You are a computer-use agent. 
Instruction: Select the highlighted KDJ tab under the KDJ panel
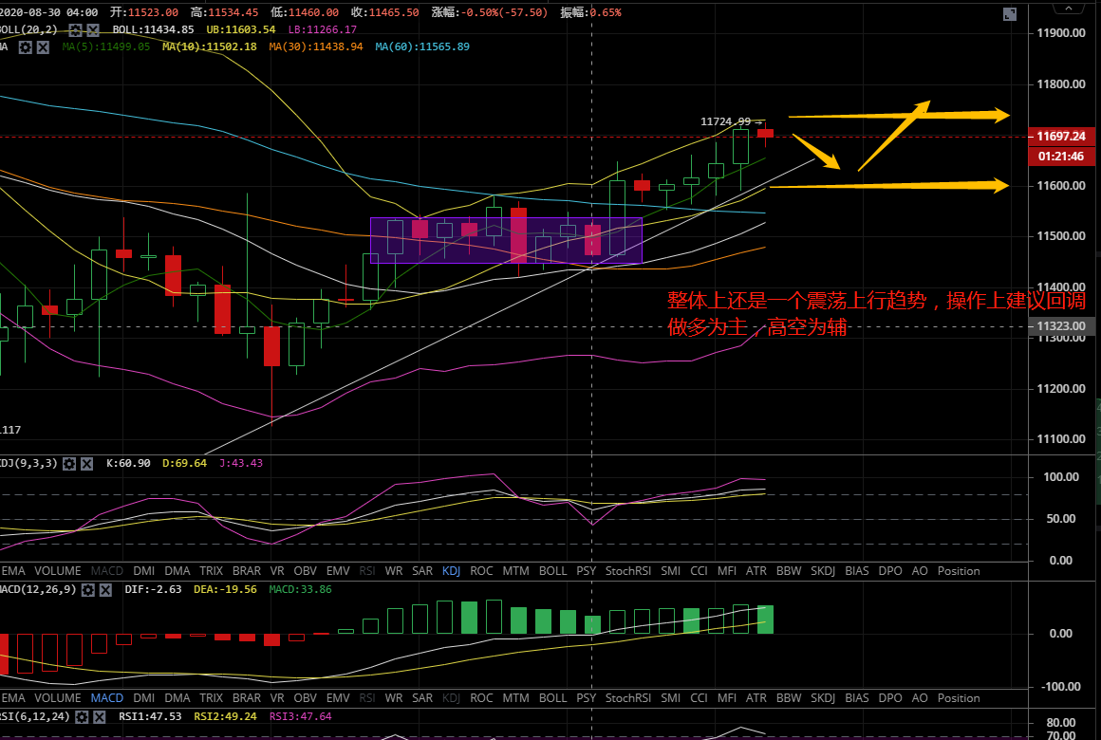click(452, 571)
